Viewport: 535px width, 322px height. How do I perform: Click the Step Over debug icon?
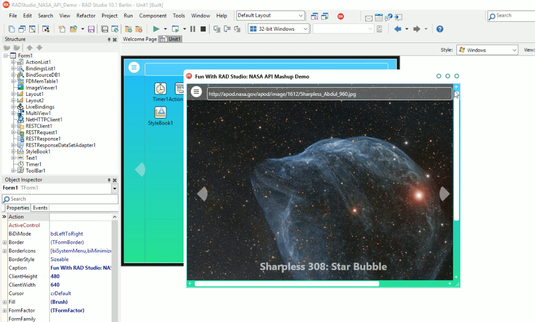227,29
